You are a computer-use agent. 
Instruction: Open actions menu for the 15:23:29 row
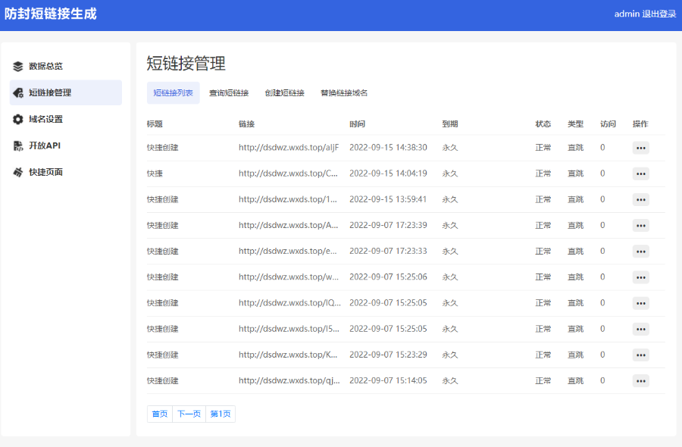click(640, 355)
